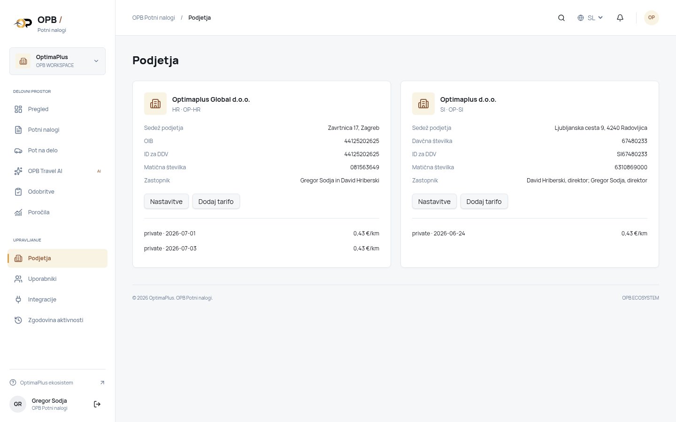Open Odobritve in sidebar
Image resolution: width=676 pixels, height=422 pixels.
(57, 192)
